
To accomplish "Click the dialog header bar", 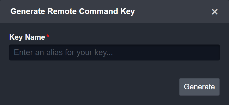I will click(x=114, y=11).
